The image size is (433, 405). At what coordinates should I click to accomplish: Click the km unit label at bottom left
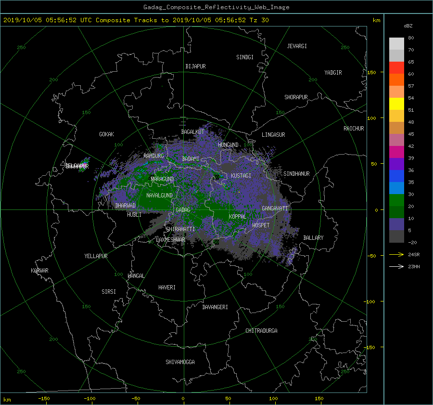pos(7,400)
